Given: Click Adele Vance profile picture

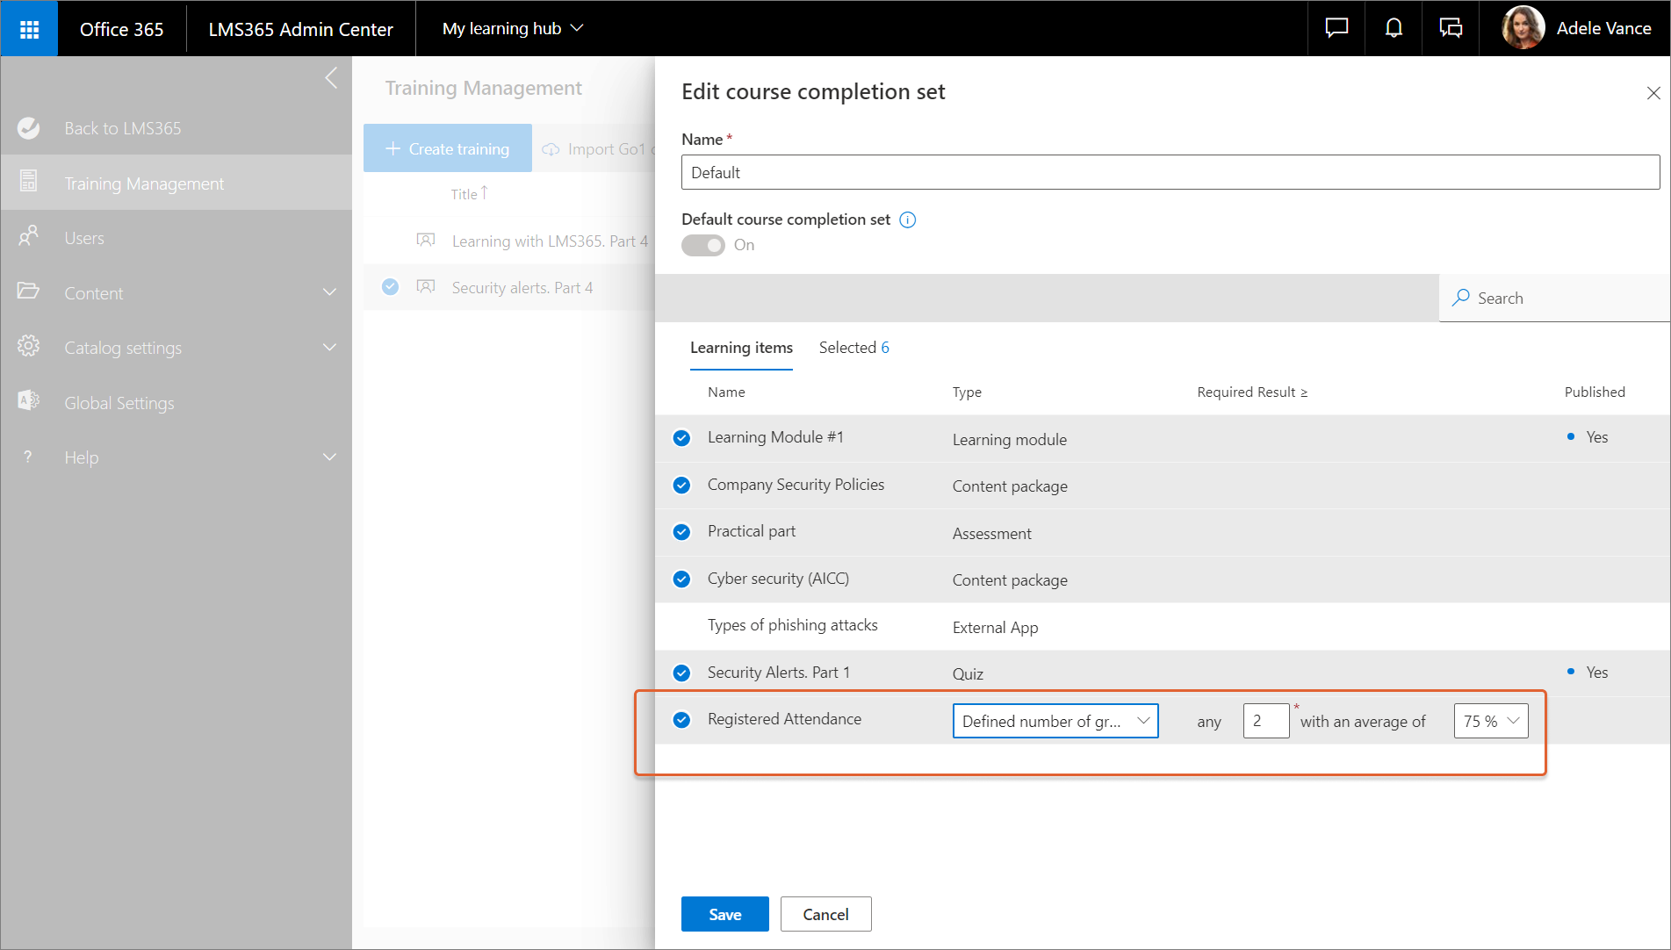Looking at the screenshot, I should (x=1523, y=29).
